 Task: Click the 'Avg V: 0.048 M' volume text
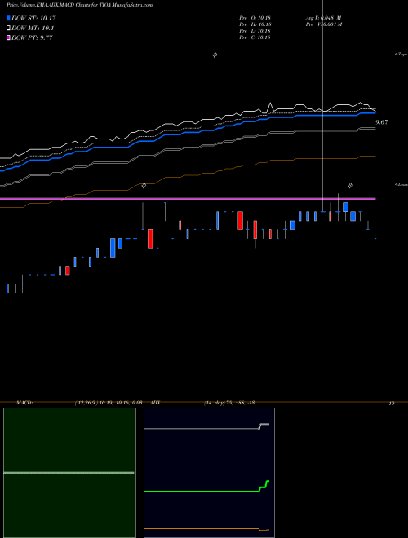(x=323, y=18)
